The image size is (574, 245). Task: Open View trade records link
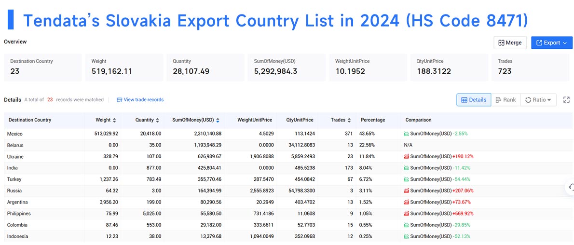(x=140, y=100)
